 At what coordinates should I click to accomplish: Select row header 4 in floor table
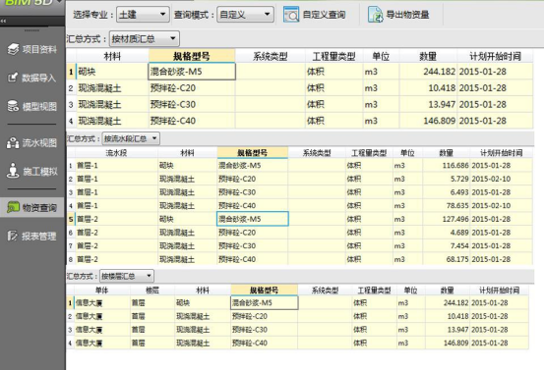pyautogui.click(x=70, y=343)
